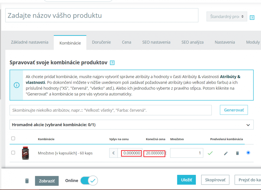Click the help icon beside product type dropdown
The image size is (261, 190).
(252, 17)
